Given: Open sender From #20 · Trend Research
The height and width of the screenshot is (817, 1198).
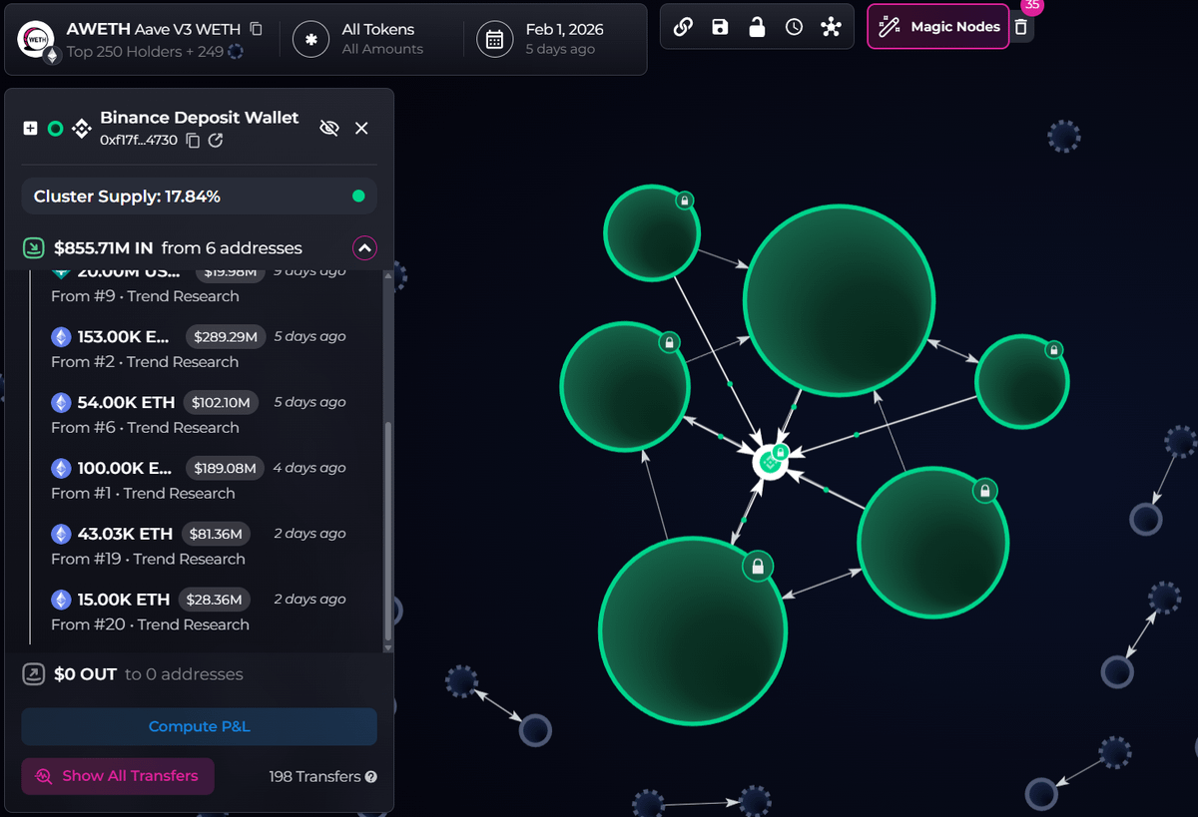Looking at the screenshot, I should click(150, 625).
